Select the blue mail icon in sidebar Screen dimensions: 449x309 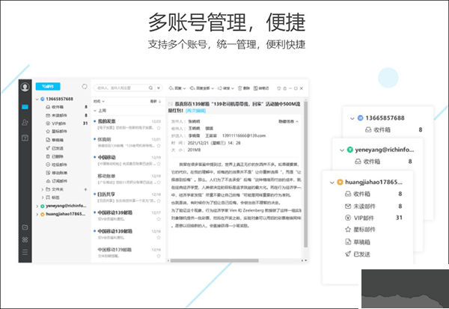25,107
